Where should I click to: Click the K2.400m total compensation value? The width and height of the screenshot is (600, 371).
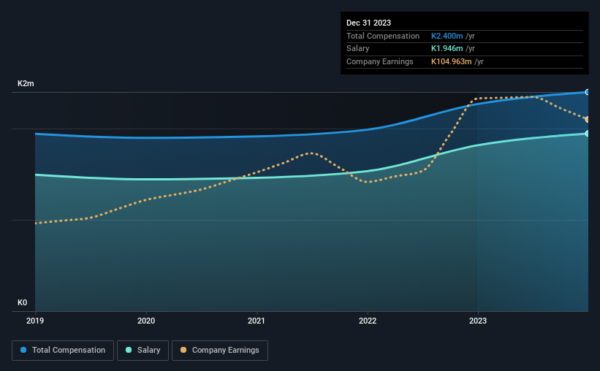tap(447, 36)
